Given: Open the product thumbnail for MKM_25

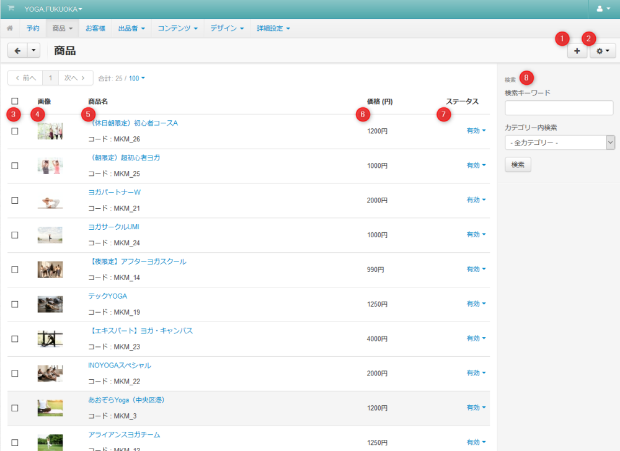Looking at the screenshot, I should click(x=50, y=166).
